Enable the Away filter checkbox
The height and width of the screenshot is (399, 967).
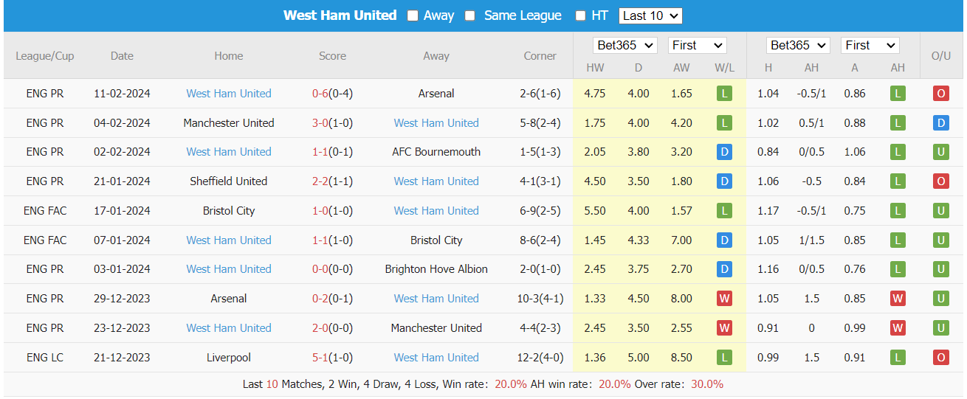tap(413, 15)
